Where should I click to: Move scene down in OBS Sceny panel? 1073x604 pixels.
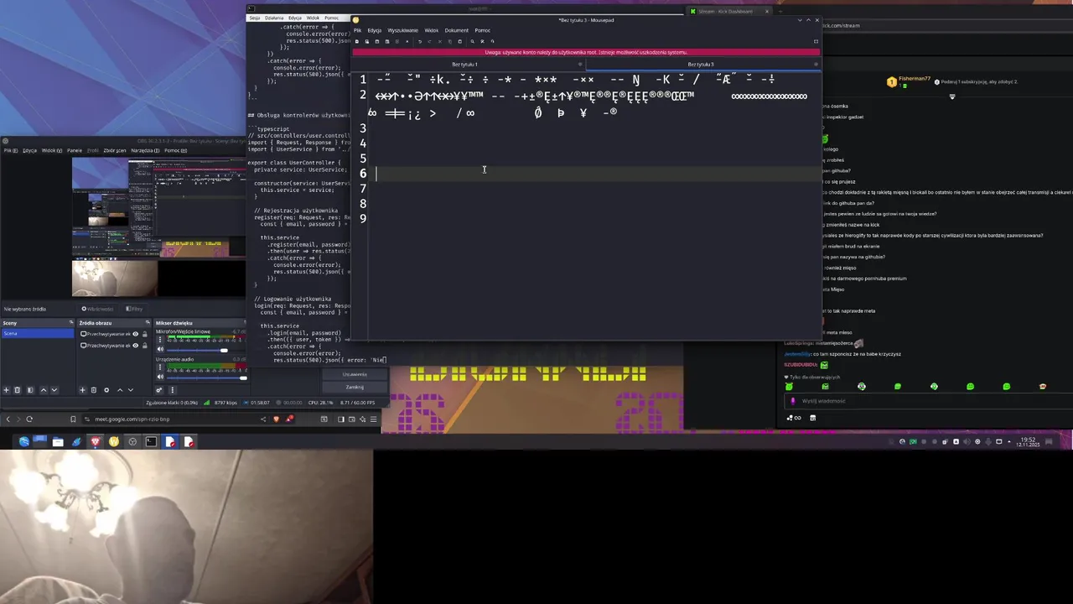click(x=54, y=390)
